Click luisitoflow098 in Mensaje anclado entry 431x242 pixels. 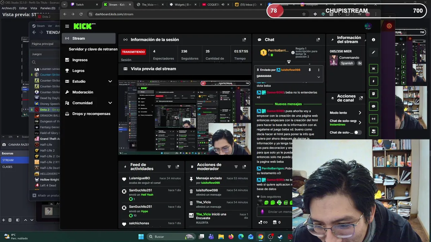210,183
